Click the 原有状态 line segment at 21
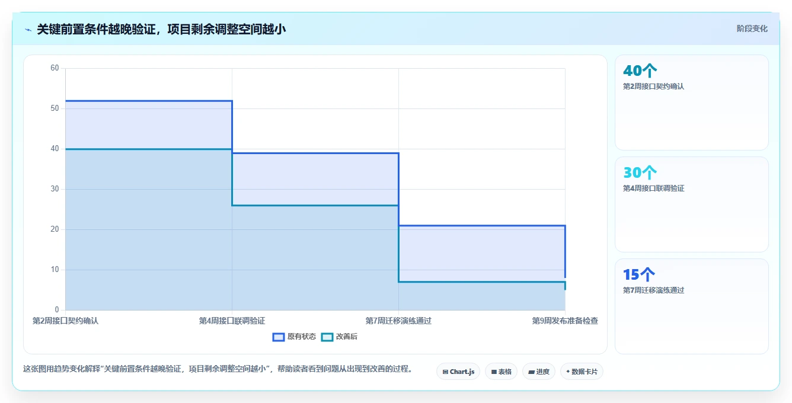Viewport: 792px width, 403px height. tap(481, 226)
